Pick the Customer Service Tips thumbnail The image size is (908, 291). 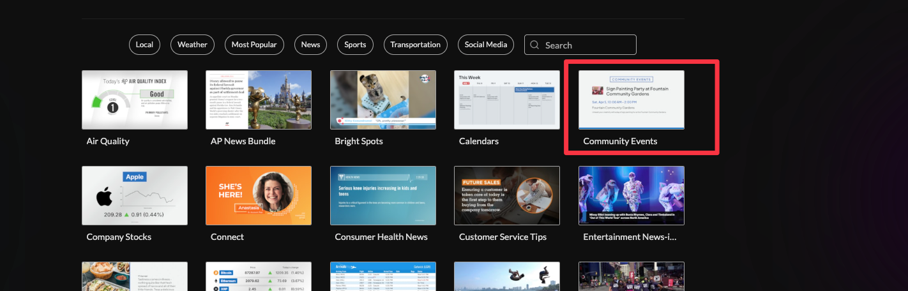tap(506, 195)
